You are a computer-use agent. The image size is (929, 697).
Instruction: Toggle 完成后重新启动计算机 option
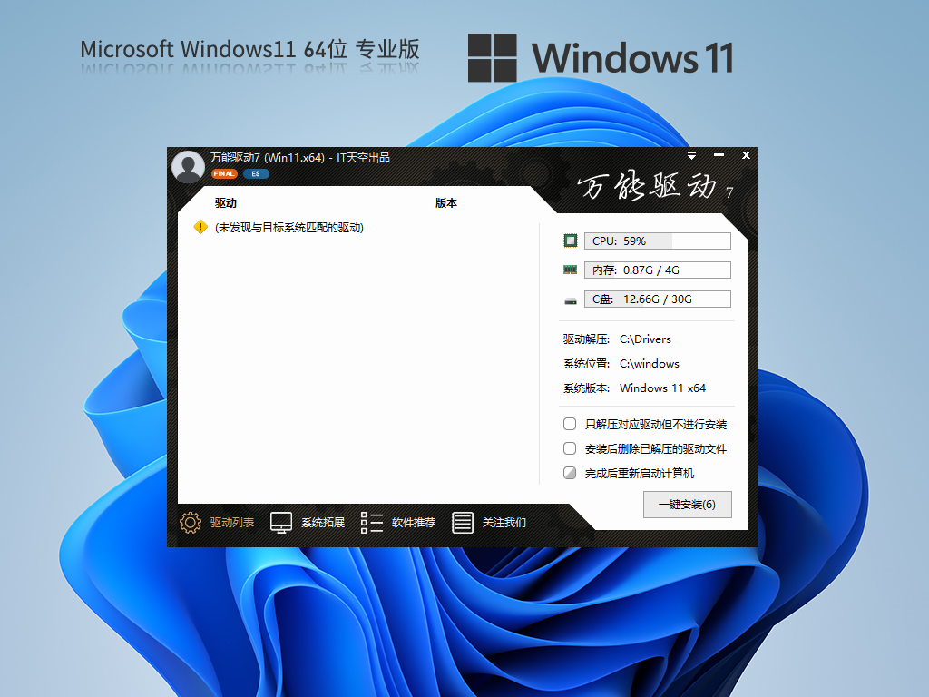(x=570, y=473)
